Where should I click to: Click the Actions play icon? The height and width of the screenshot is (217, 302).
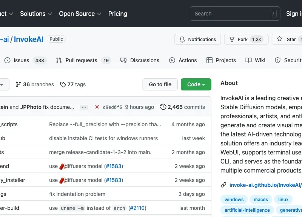pyautogui.click(x=172, y=60)
